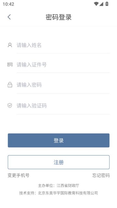
Task: Click the 技术支持 company footer text
Action: 58,193
